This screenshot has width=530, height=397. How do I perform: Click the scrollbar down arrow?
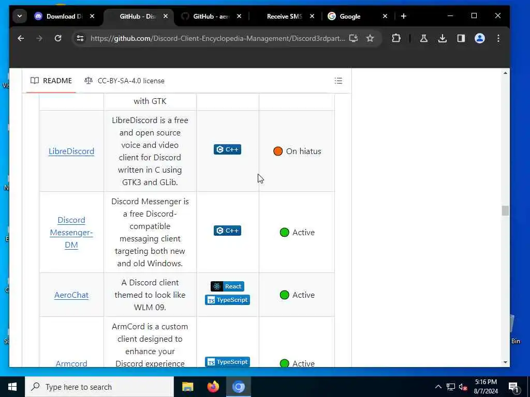505,362
